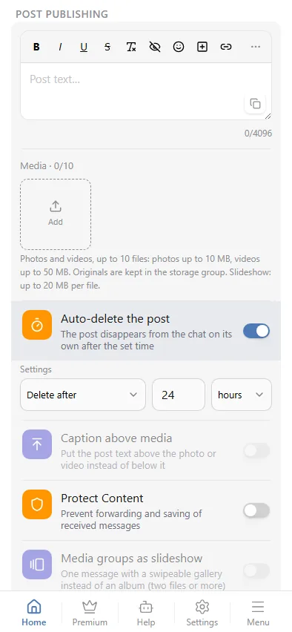The image size is (292, 632).
Task: Click the plus-square insert icon
Action: click(202, 47)
